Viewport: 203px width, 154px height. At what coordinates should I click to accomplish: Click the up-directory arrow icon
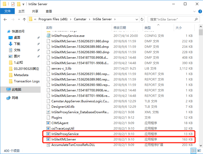click(24, 19)
